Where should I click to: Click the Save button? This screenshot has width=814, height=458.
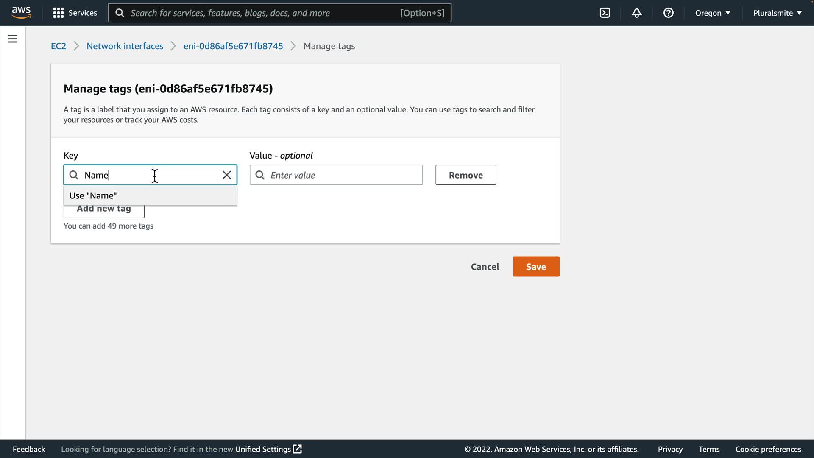[x=536, y=267]
